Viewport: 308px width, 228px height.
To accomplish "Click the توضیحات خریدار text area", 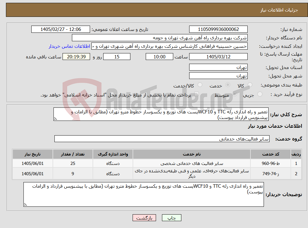I will point(144,195).
